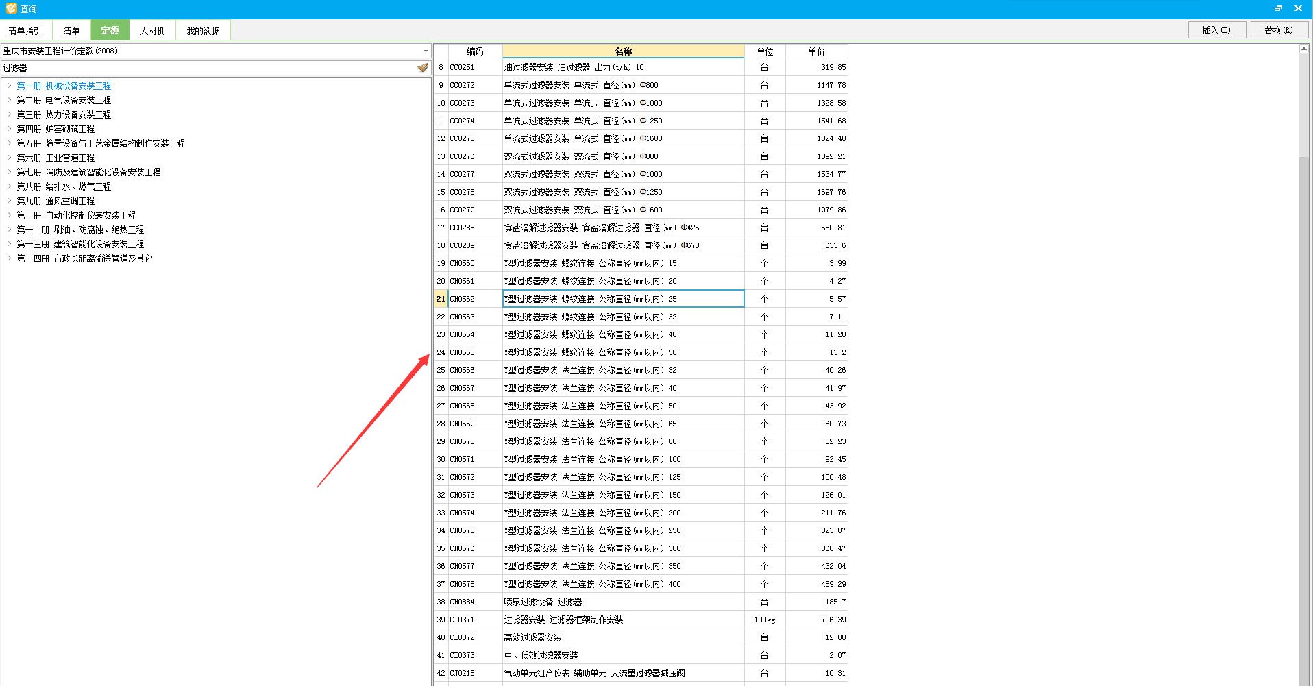Select the 定额 tab

point(110,30)
